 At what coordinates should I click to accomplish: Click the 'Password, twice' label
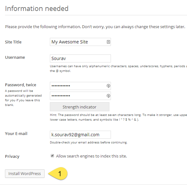[x=21, y=85]
